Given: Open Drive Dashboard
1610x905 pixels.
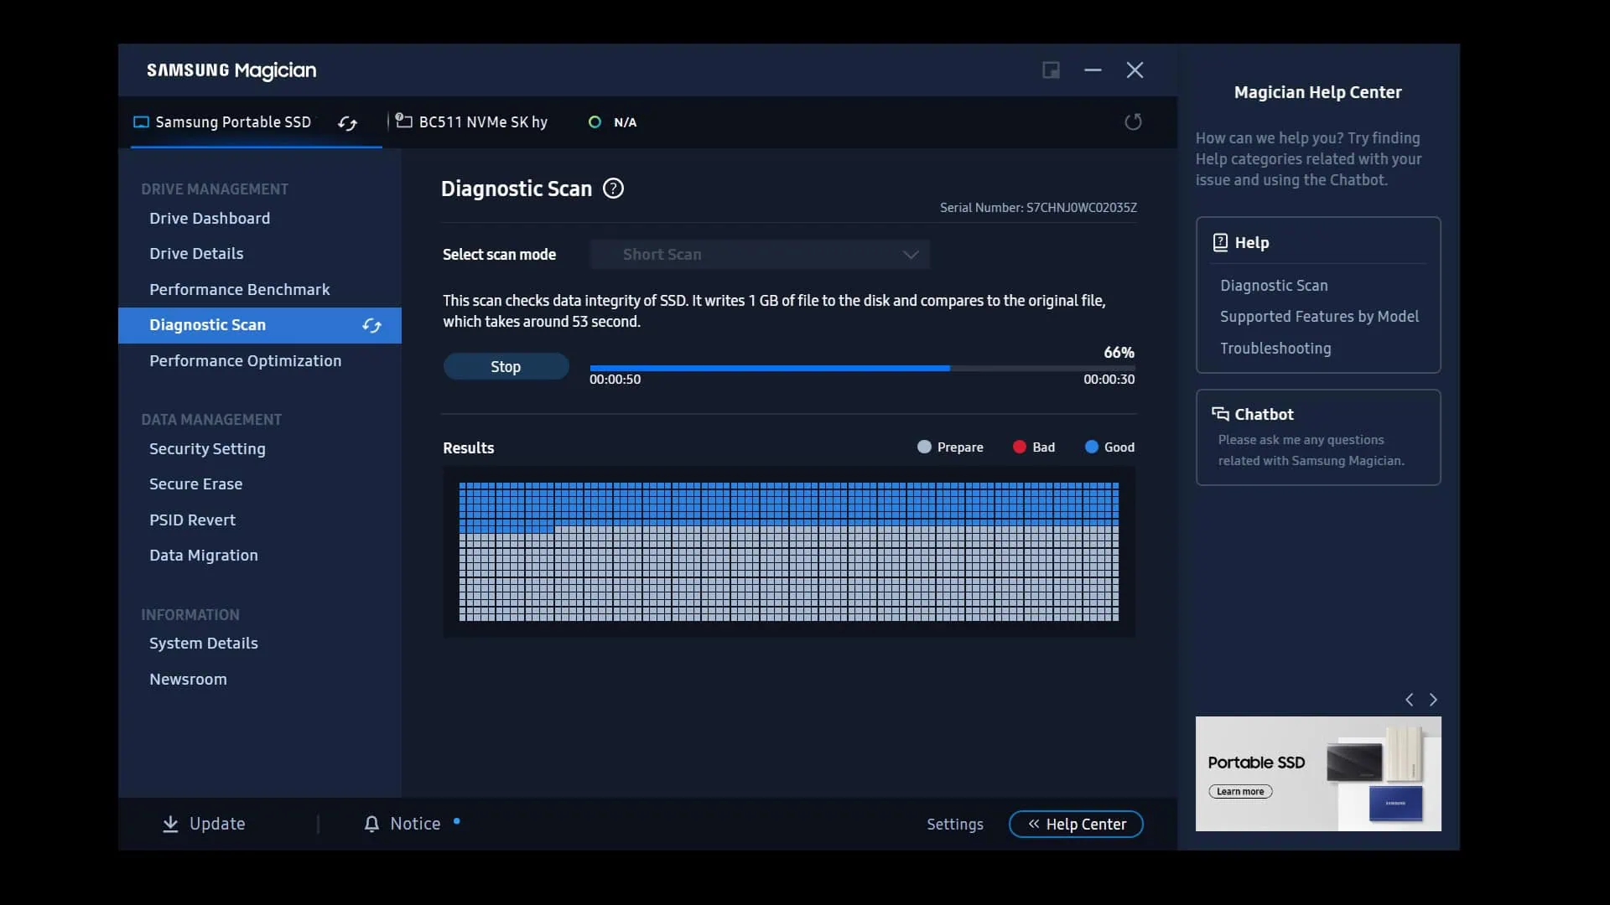Looking at the screenshot, I should [210, 219].
